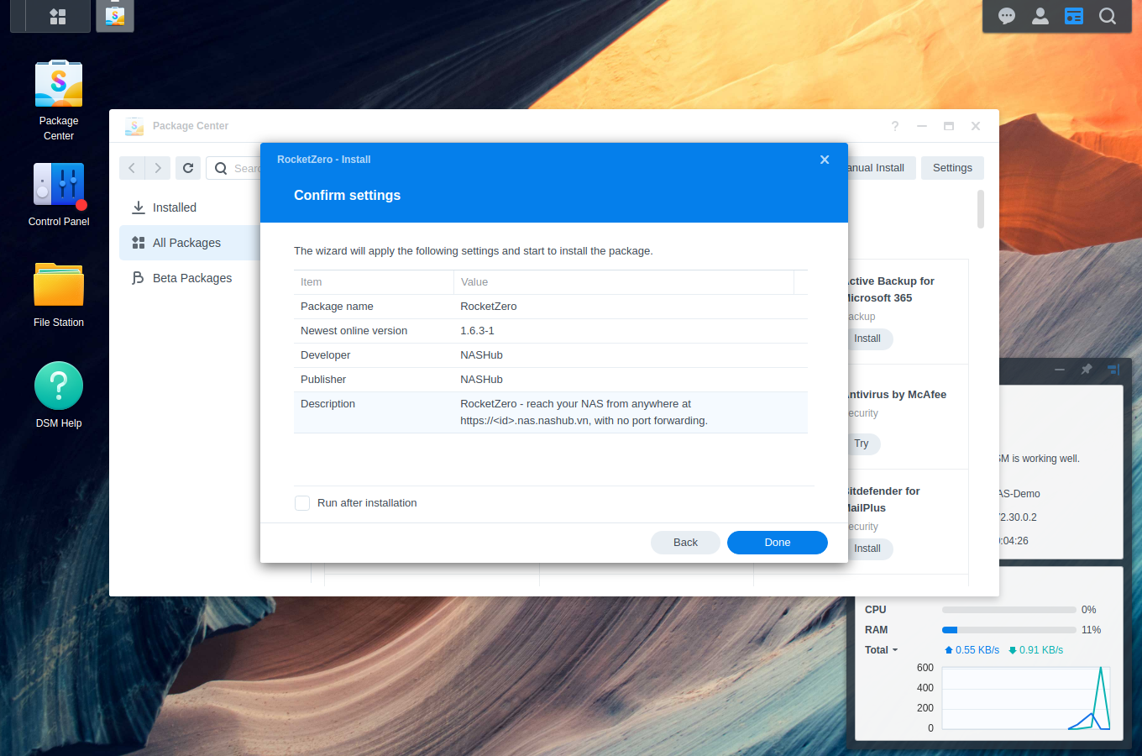This screenshot has width=1142, height=756.
Task: Click the network traffic graph in widget
Action: tap(1026, 698)
